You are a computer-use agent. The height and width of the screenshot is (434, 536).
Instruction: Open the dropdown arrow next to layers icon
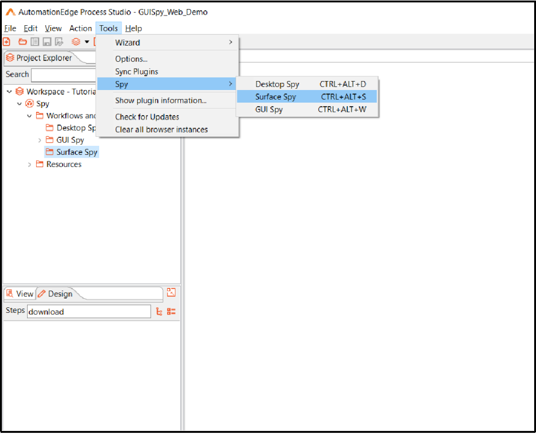[87, 42]
